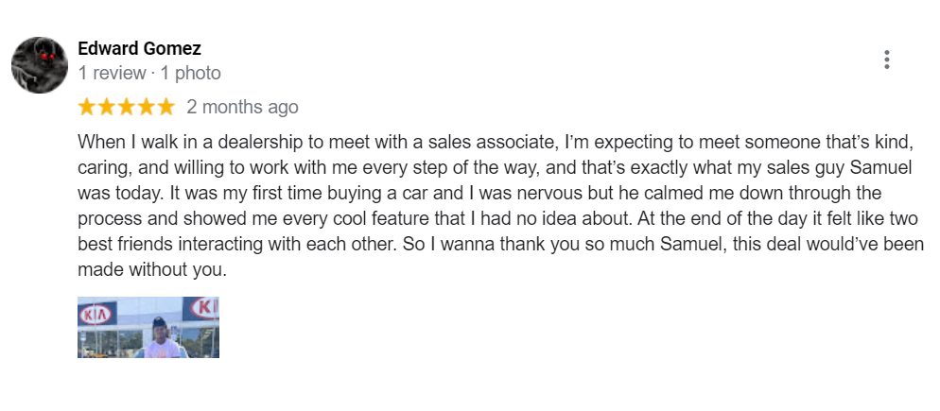The height and width of the screenshot is (411, 940).
Task: Click the final line "made without you."
Action: 153,269
